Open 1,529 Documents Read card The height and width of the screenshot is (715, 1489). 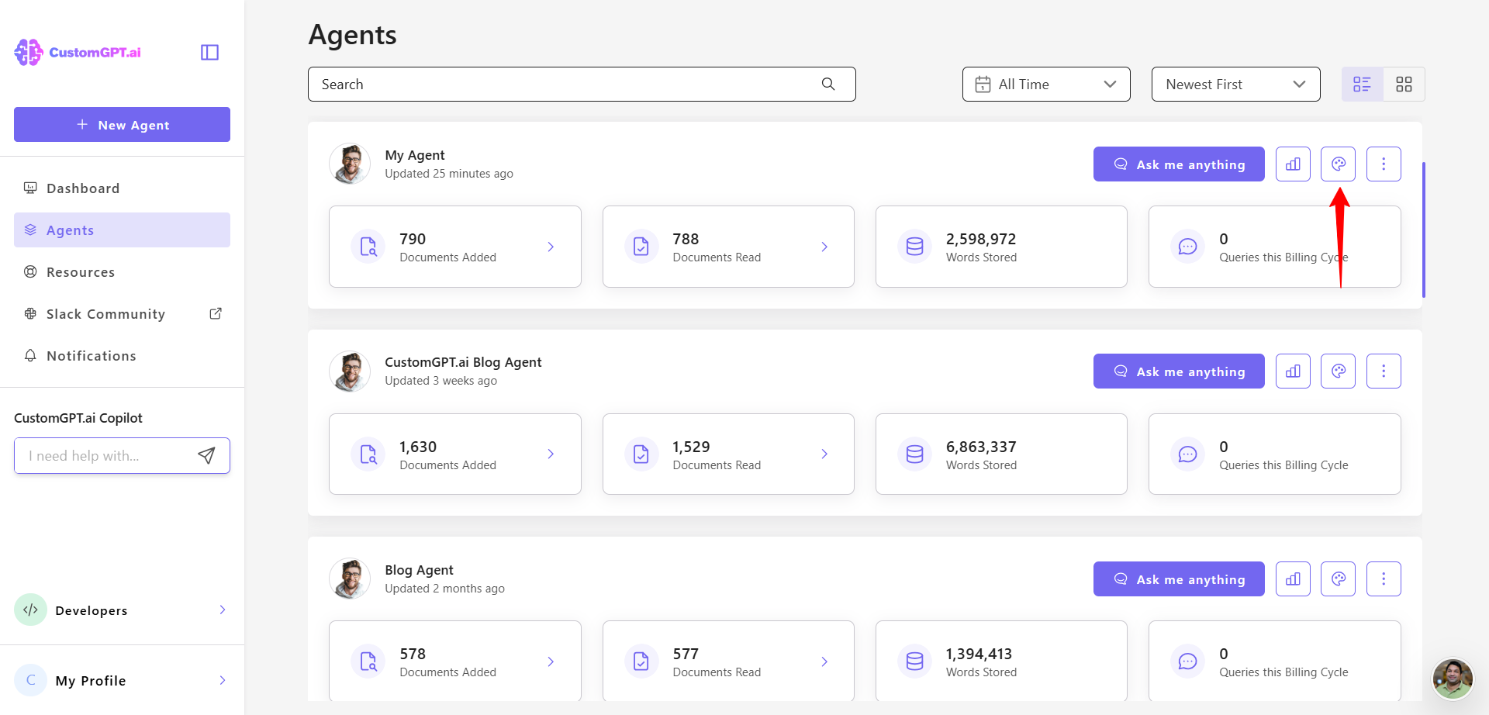pos(728,454)
